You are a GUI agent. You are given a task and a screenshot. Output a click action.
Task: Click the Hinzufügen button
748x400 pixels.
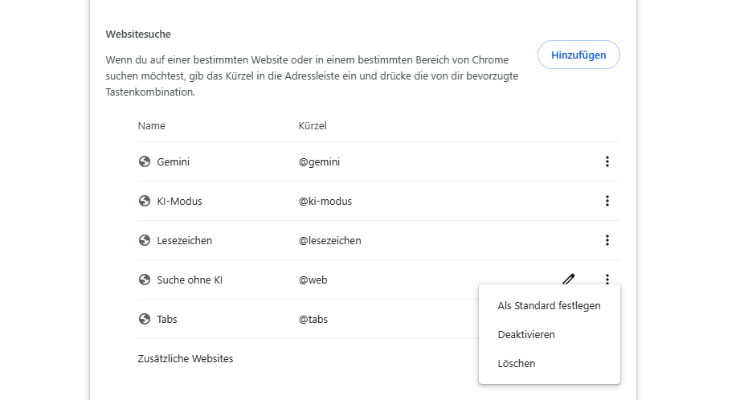pyautogui.click(x=578, y=55)
